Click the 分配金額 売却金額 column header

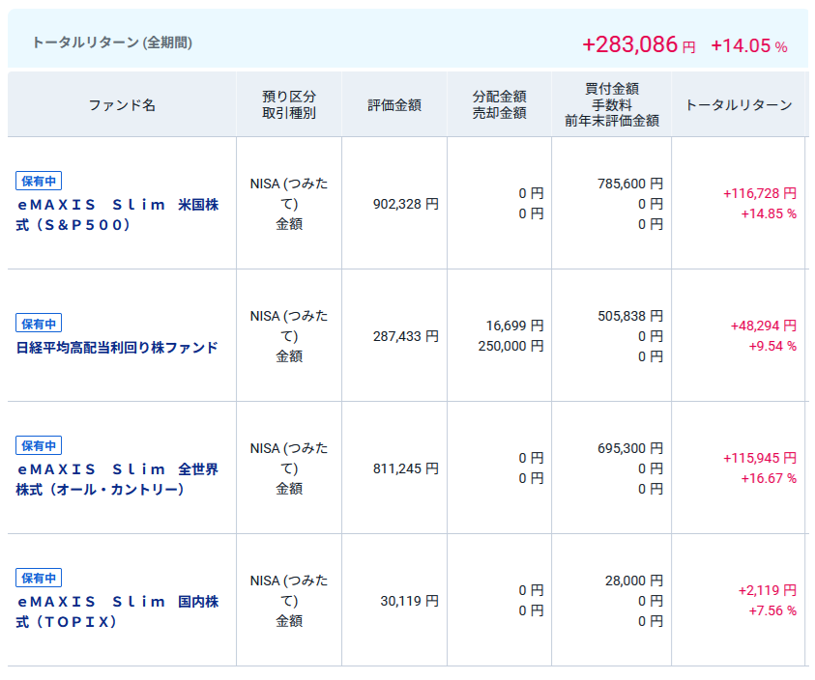click(x=499, y=104)
